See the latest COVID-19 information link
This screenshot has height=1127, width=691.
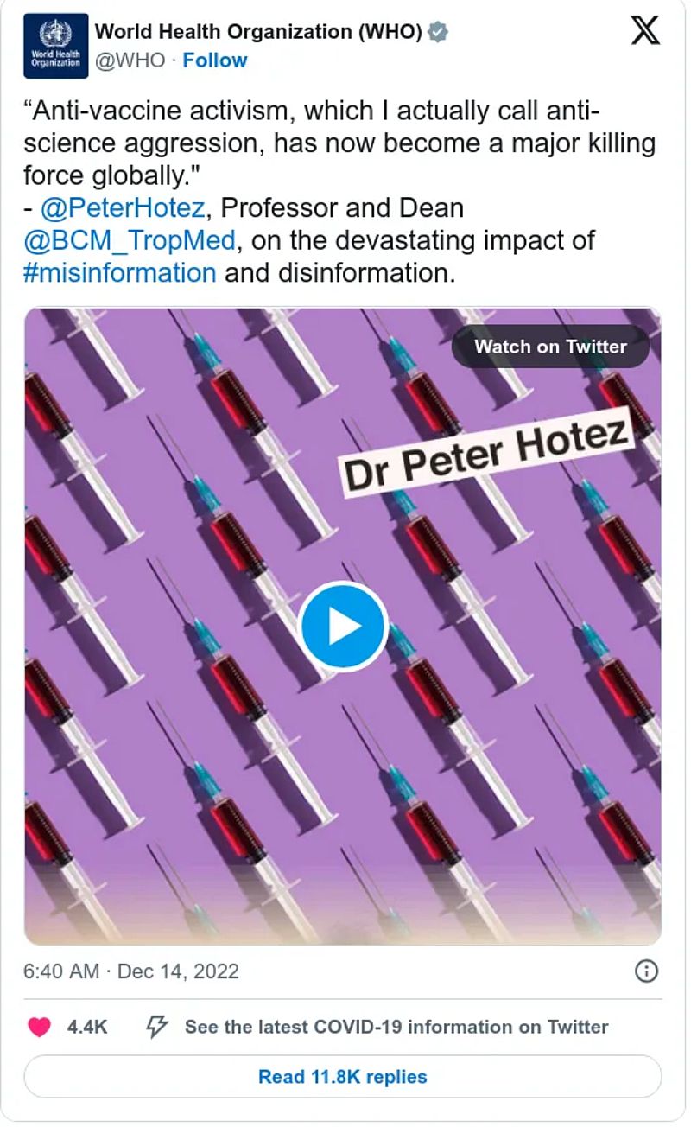[396, 1027]
